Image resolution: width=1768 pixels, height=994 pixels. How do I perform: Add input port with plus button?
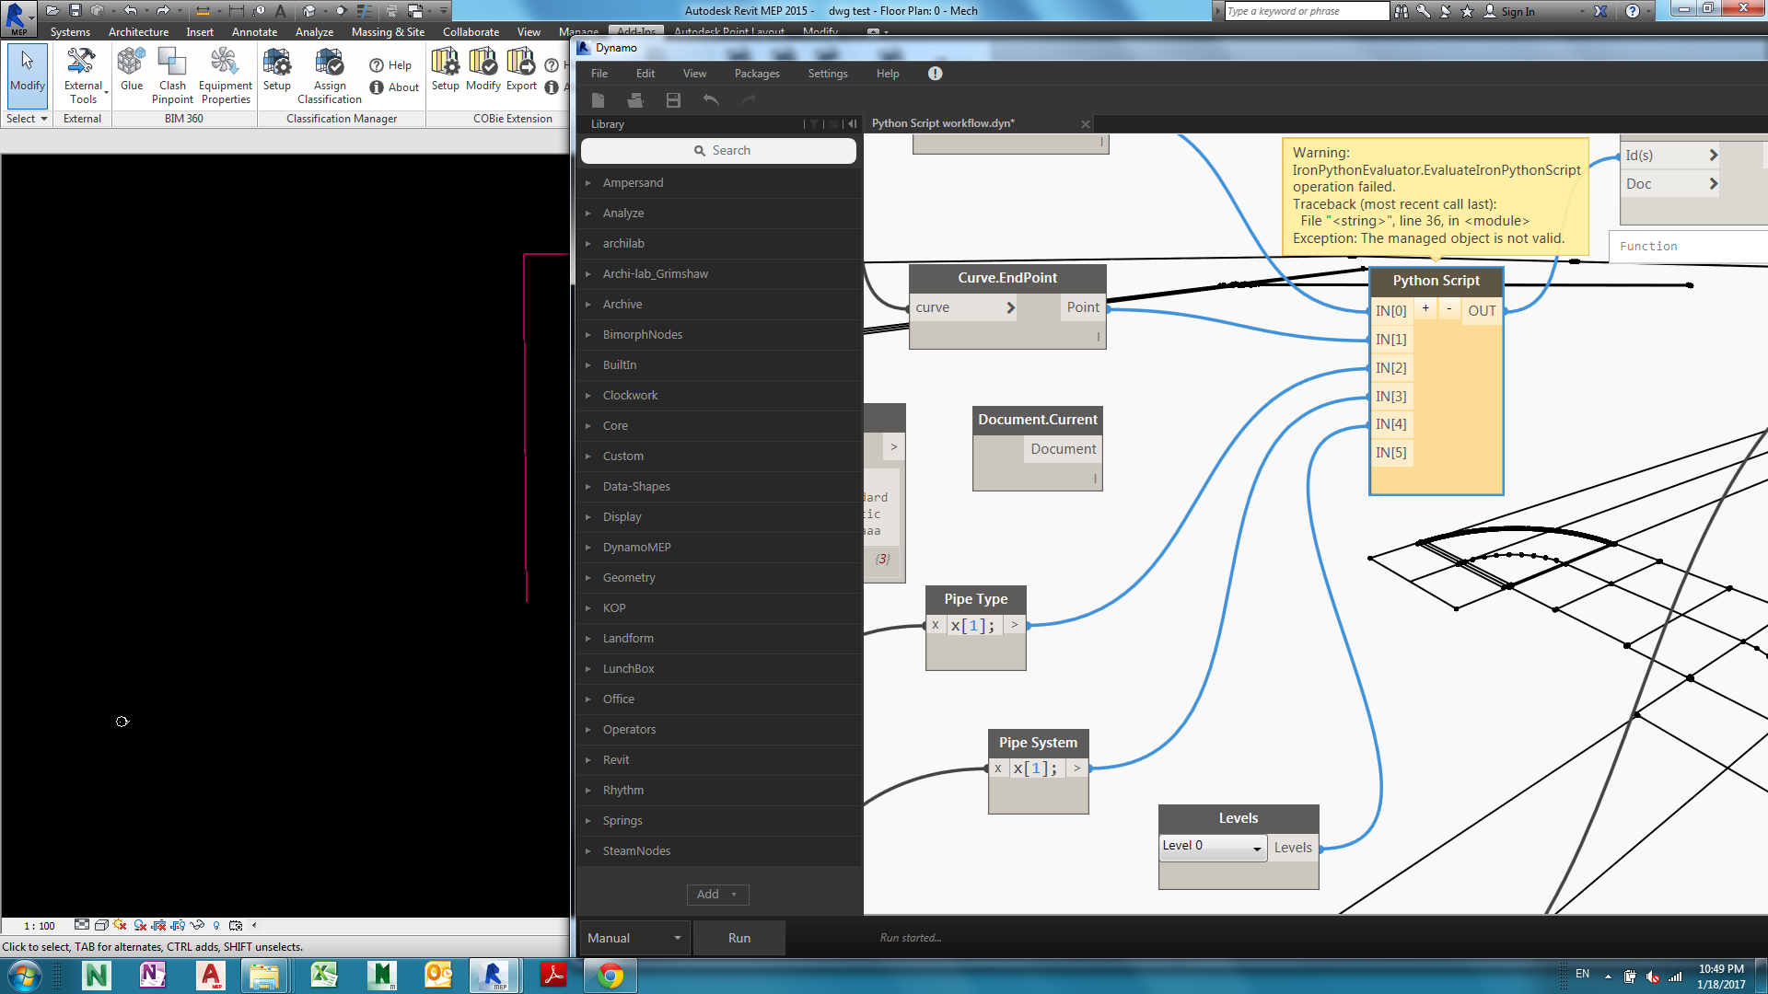click(x=1425, y=309)
